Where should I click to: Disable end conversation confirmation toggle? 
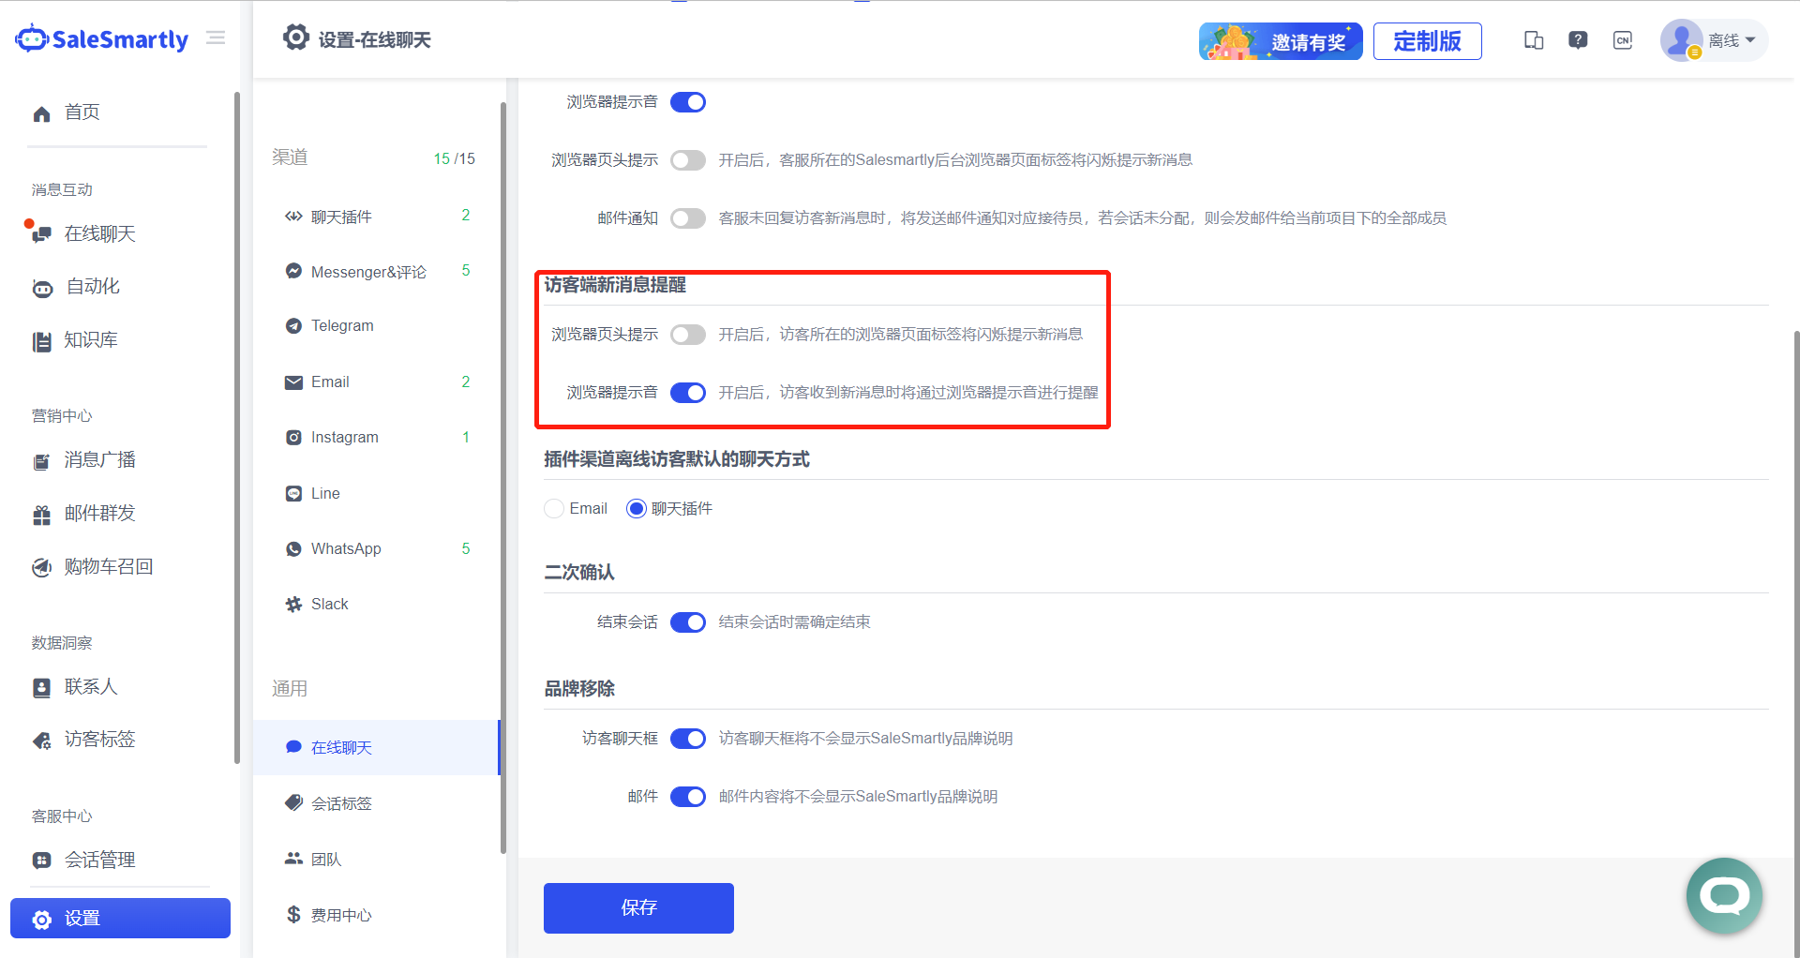point(687,622)
